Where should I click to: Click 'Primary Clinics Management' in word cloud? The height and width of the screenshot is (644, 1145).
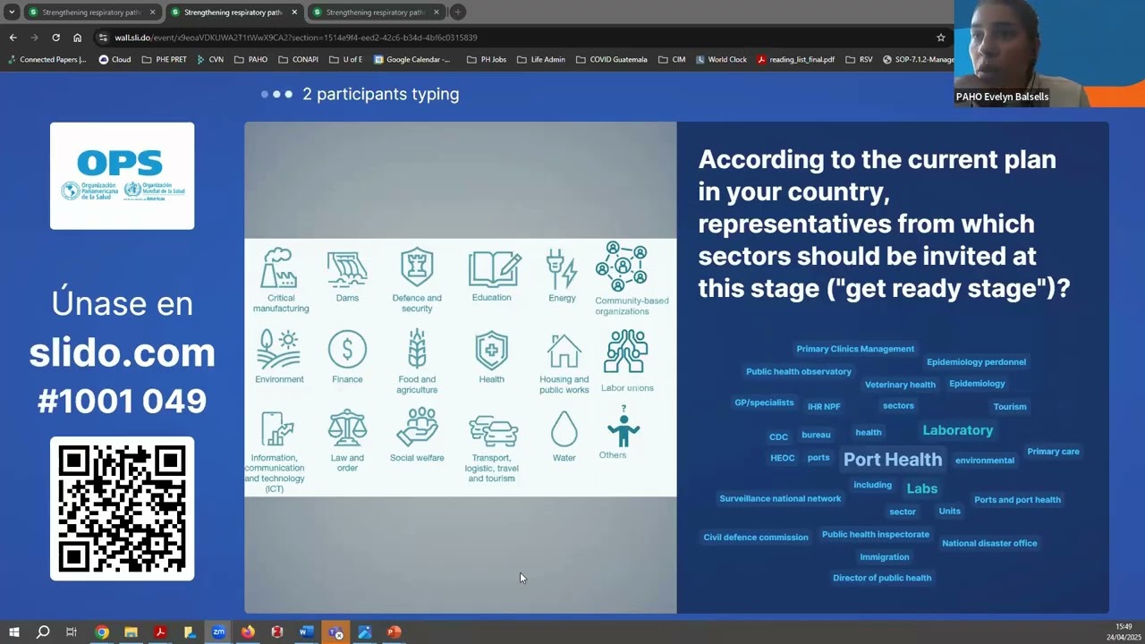tap(855, 349)
